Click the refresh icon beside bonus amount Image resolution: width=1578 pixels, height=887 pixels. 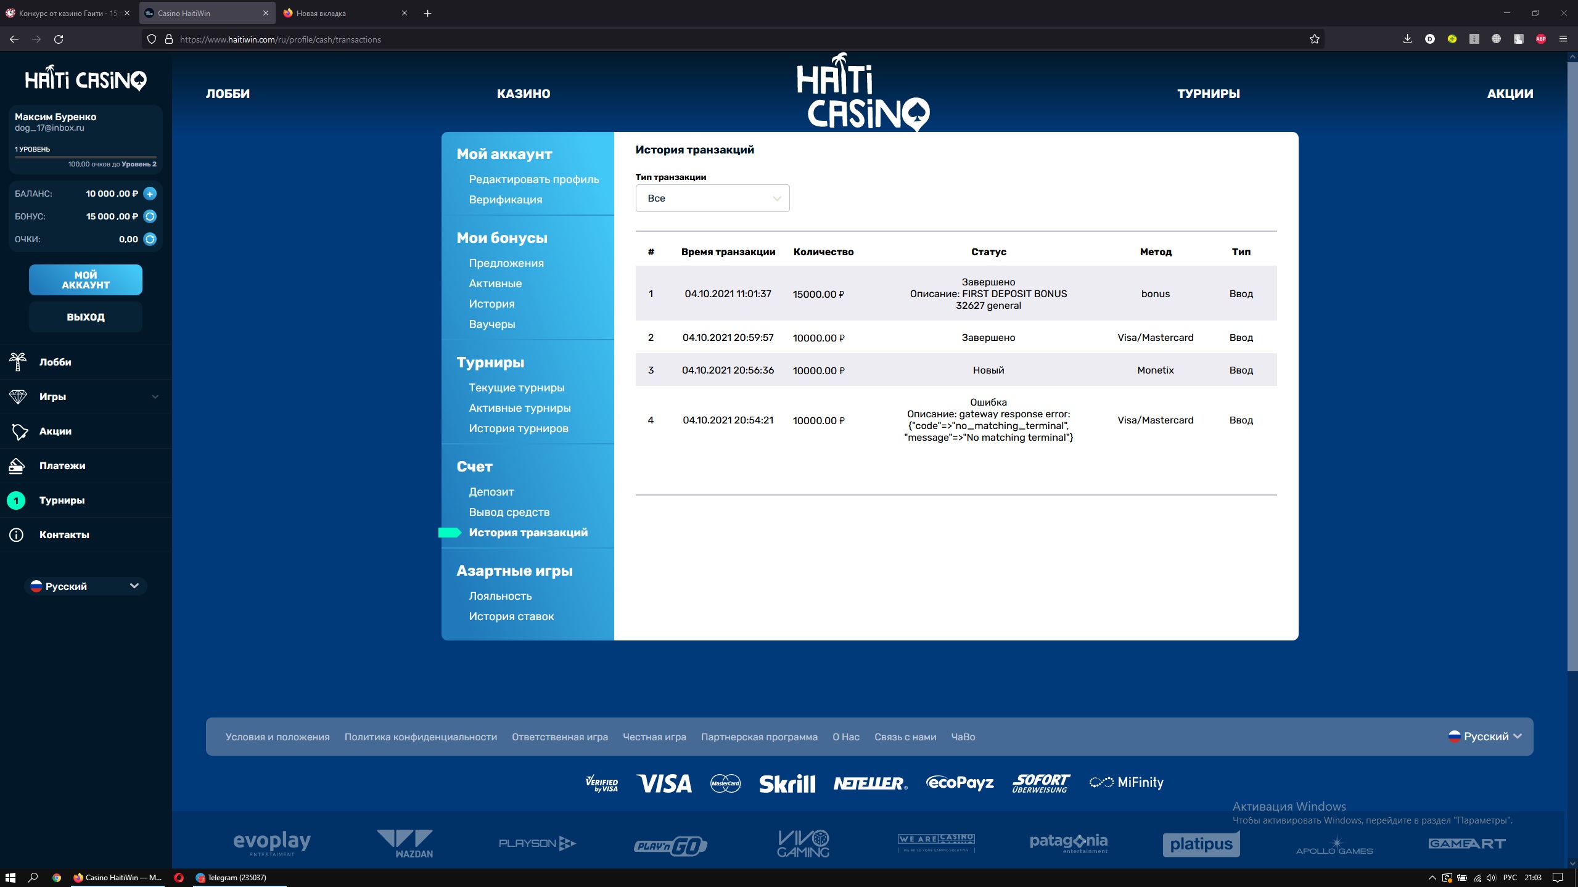150,216
